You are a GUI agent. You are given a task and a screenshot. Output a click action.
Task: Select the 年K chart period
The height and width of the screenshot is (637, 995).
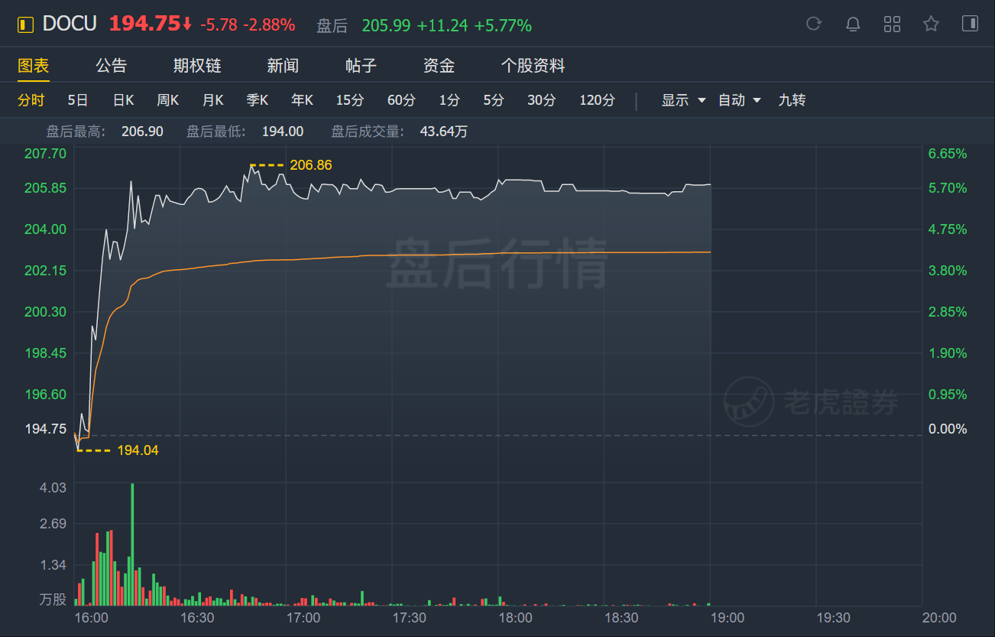302,100
